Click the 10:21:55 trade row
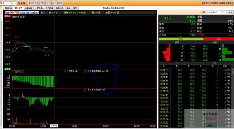 (195, 70)
